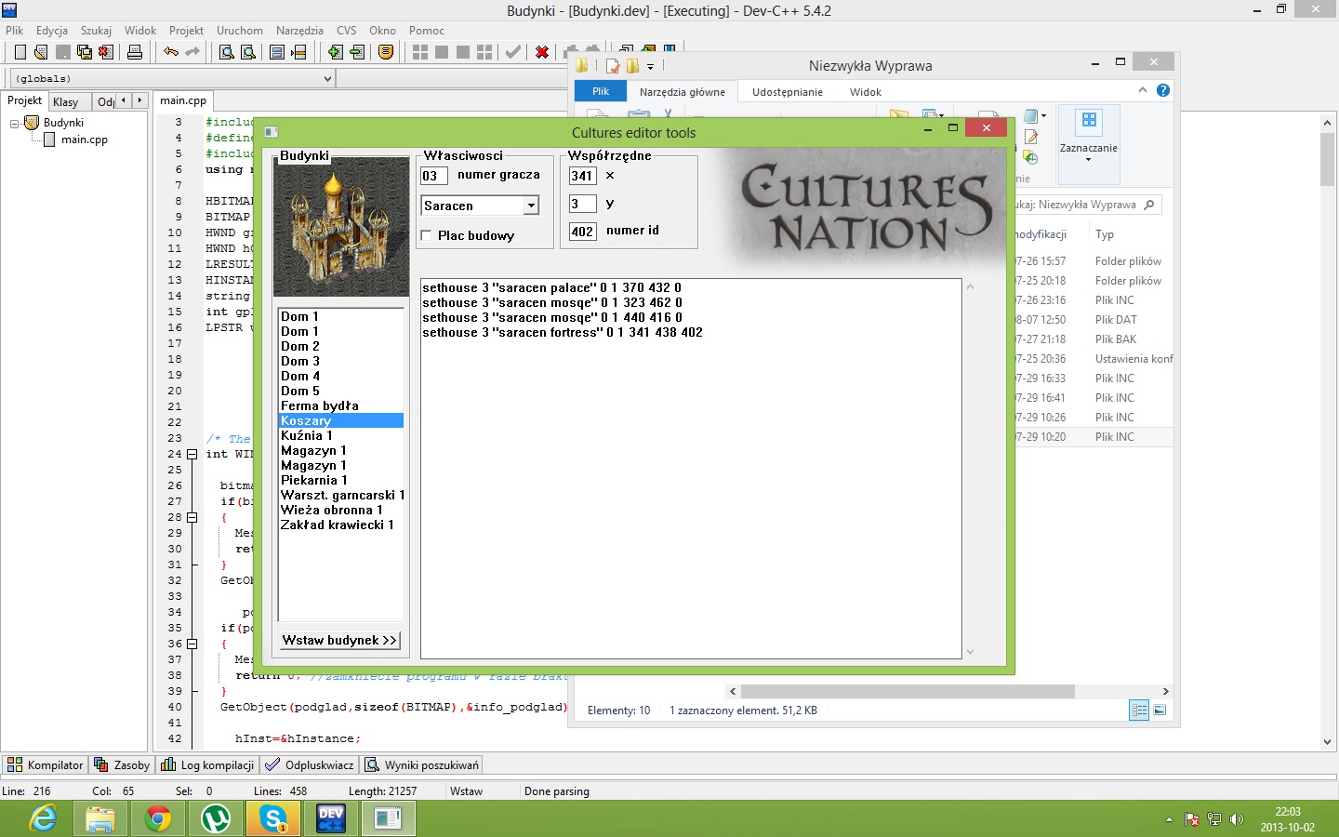Click the New file icon in Dev-C++ toolbar

click(x=20, y=52)
